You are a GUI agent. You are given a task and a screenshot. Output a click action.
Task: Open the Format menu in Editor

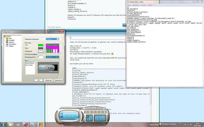click(x=143, y=5)
